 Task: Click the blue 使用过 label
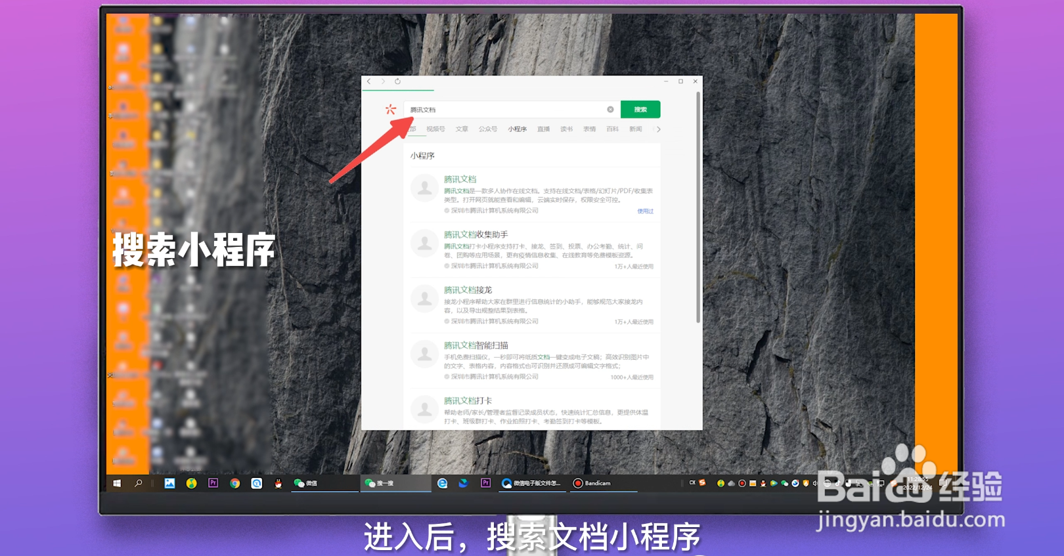(x=646, y=211)
